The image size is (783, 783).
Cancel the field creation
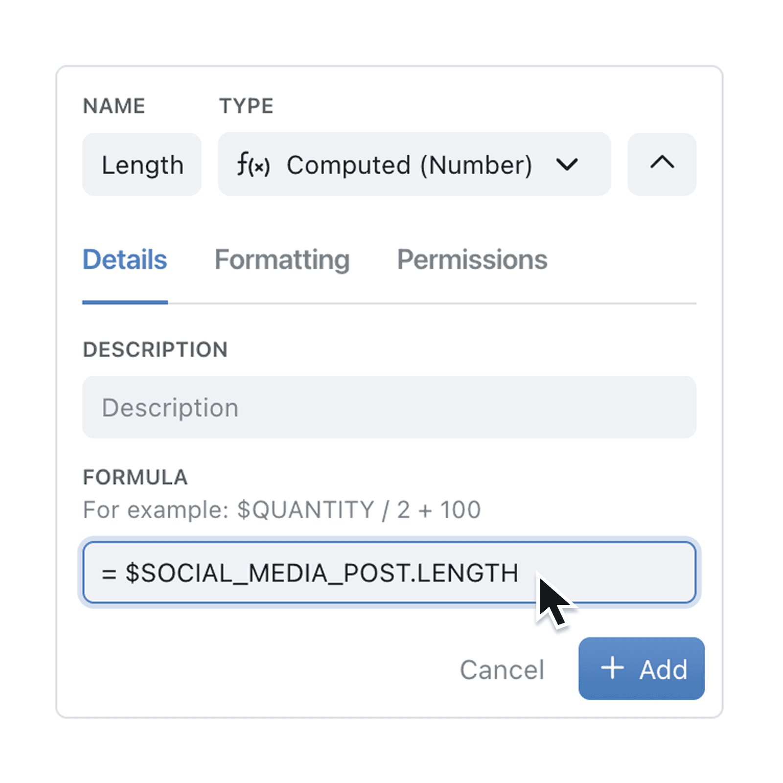coord(502,669)
